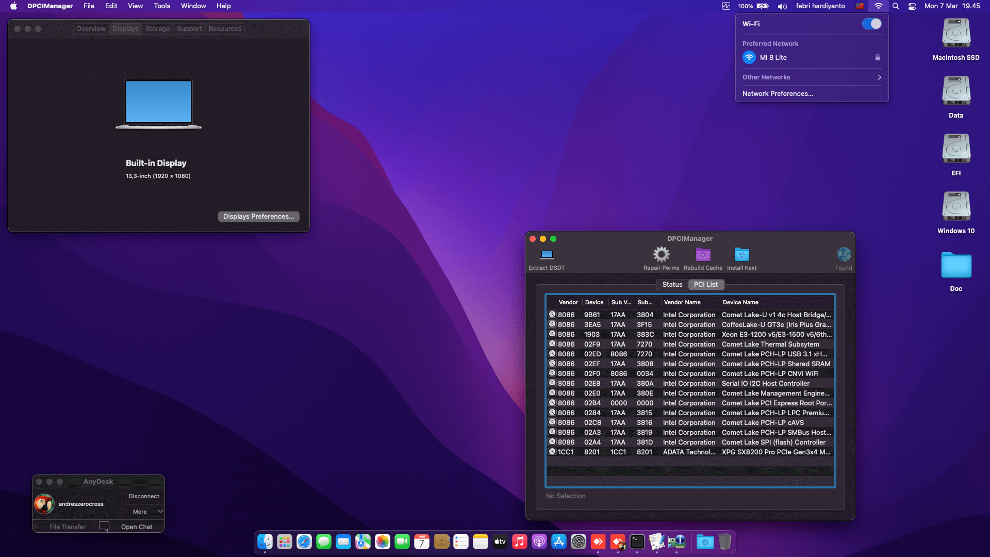Select the Comet Lake Thermal Subsytem row
Image resolution: width=990 pixels, height=557 pixels.
pyautogui.click(x=690, y=345)
